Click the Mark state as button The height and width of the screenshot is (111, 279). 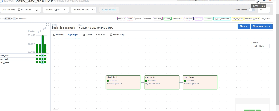[262, 26]
